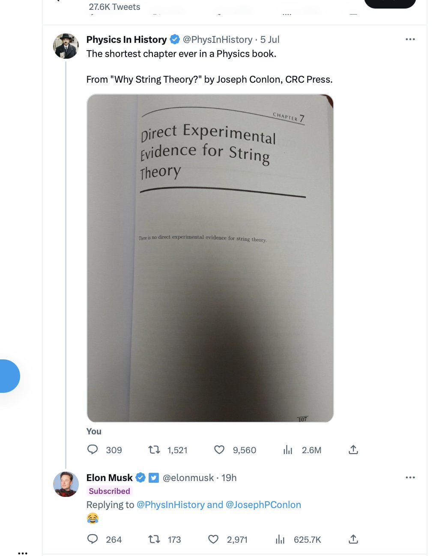Viewport: 442px width, 556px height.
Task: View analytics of Physics In History tweet
Action: point(288,450)
